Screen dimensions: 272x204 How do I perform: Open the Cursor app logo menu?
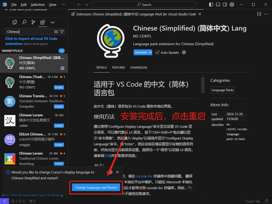click(5, 5)
